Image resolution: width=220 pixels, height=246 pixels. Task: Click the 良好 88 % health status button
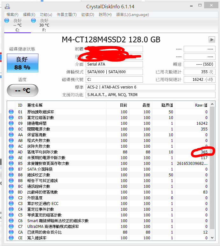22,63
